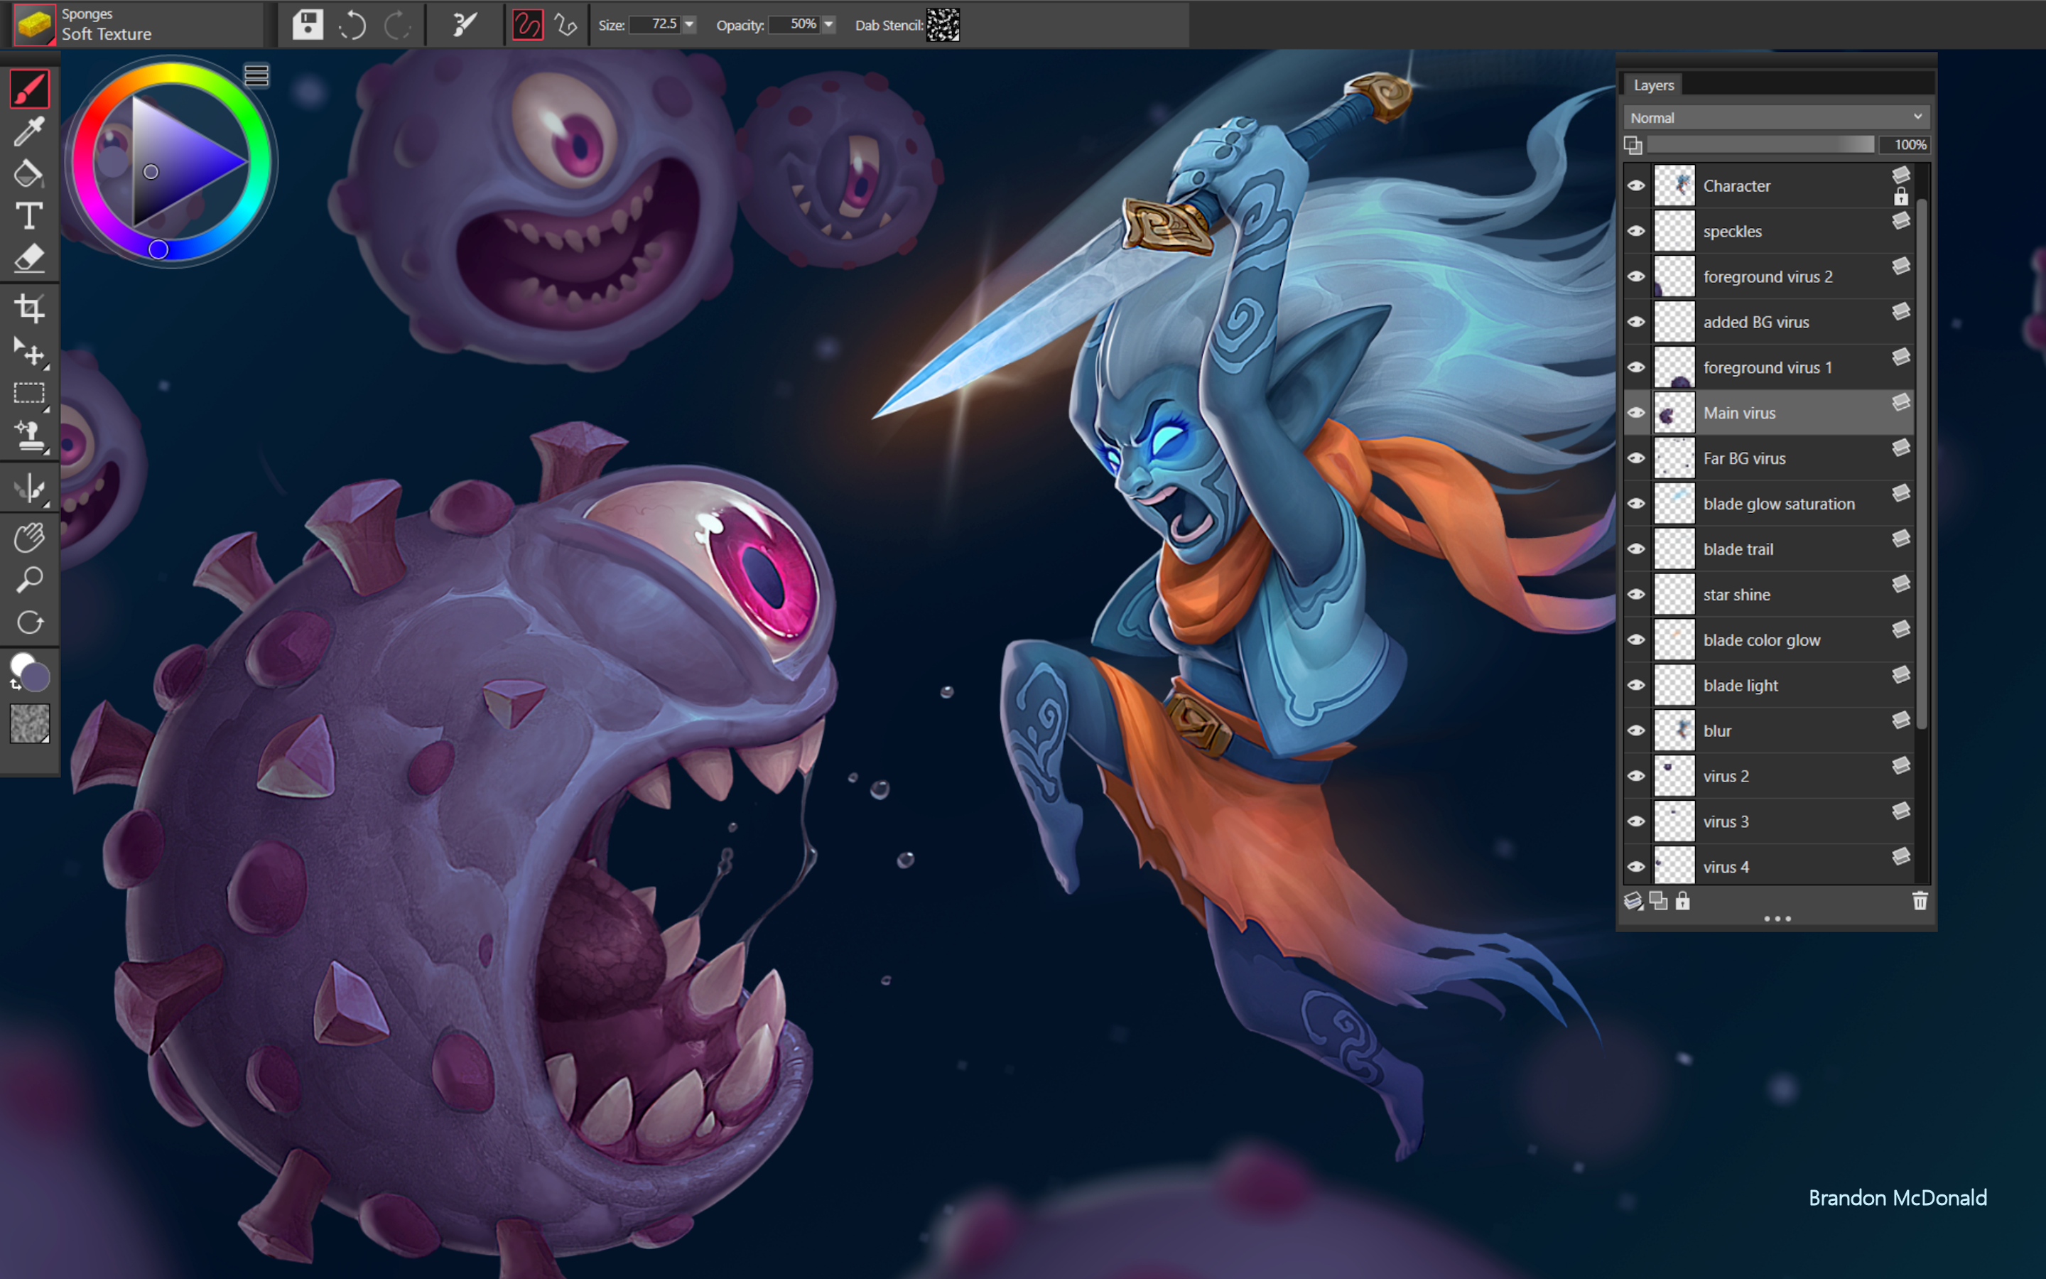Image resolution: width=2046 pixels, height=1279 pixels.
Task: Open the Opacity dropdown arrow
Action: [828, 25]
